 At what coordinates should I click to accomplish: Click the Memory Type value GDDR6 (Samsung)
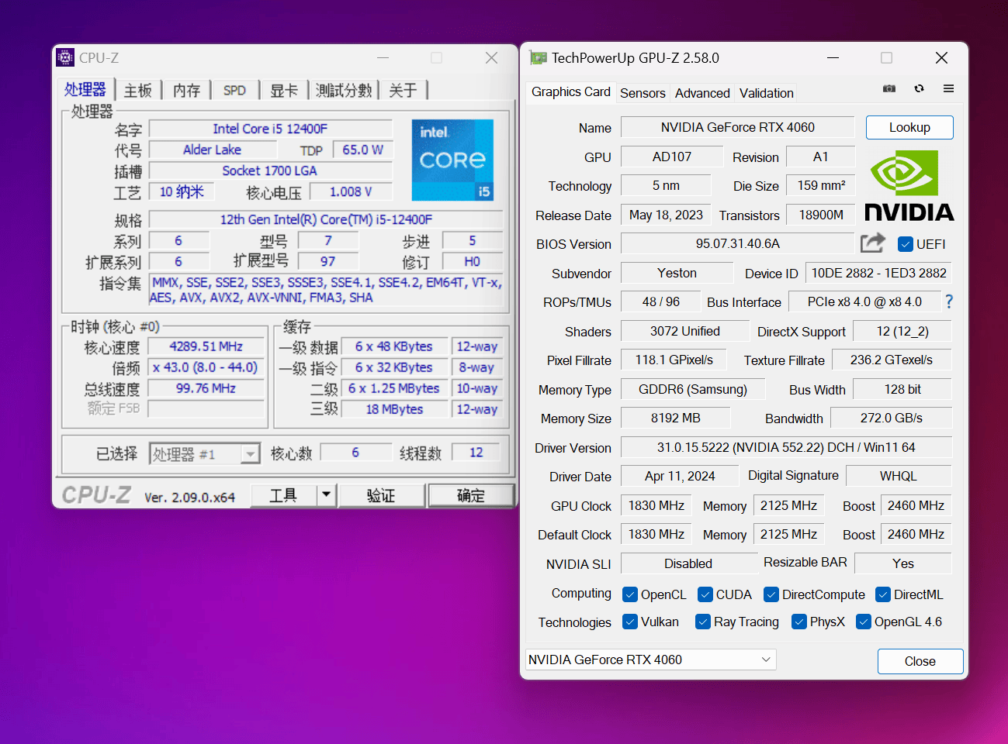693,389
